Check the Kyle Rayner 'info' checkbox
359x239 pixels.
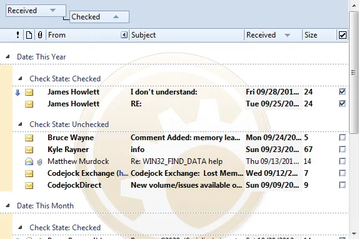pyautogui.click(x=342, y=150)
